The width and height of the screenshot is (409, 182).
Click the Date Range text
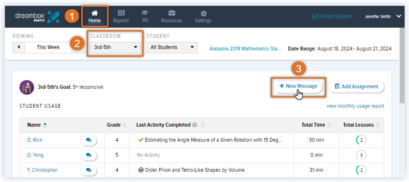(x=340, y=49)
